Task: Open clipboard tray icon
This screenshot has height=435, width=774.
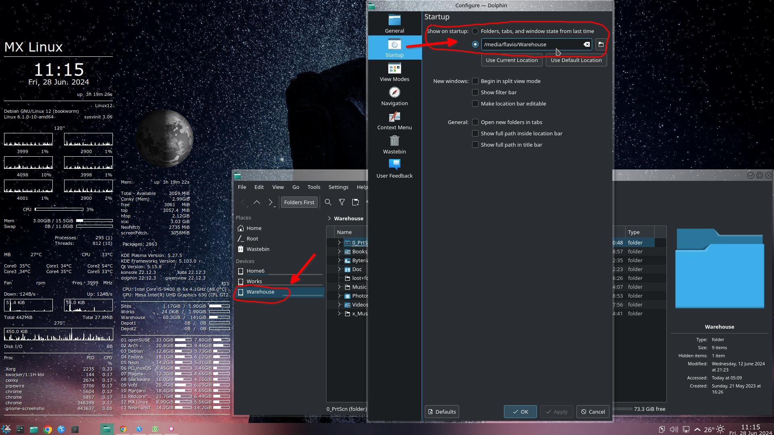Action: coord(662,429)
